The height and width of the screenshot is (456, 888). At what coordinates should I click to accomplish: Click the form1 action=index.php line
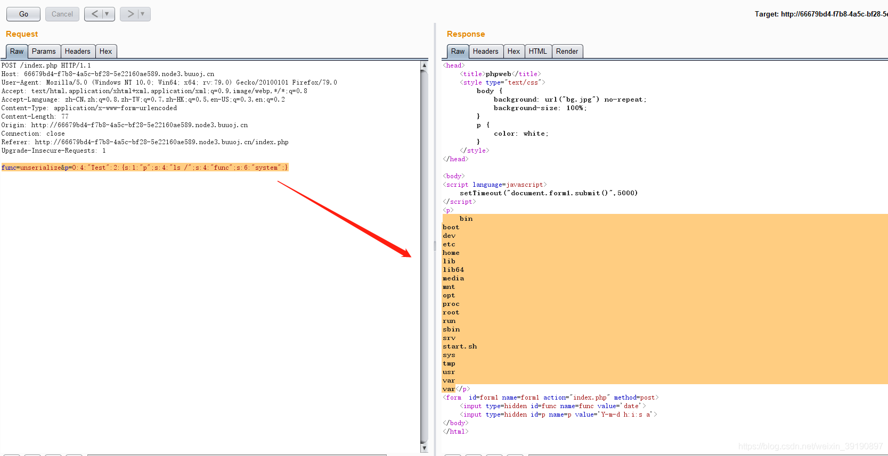551,397
